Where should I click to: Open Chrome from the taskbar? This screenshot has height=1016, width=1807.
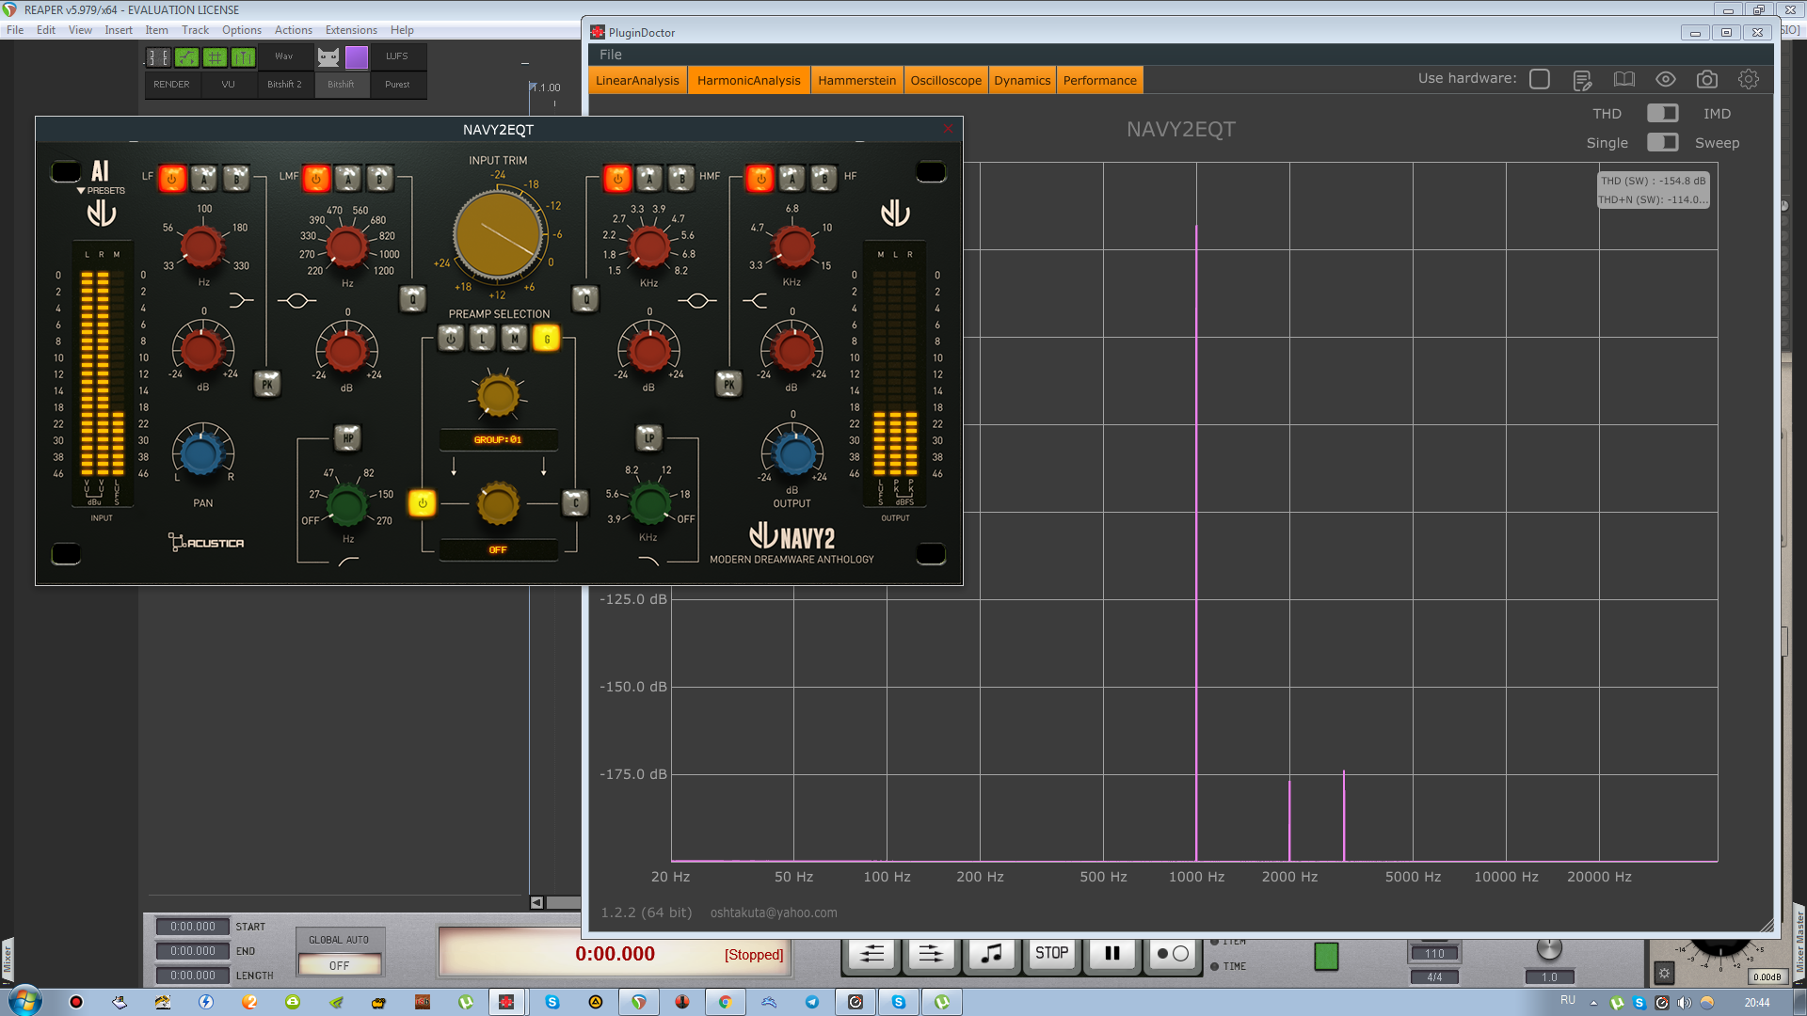725,1002
